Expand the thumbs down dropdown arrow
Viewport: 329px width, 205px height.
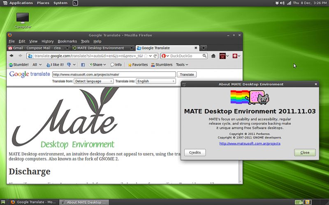coord(74,65)
